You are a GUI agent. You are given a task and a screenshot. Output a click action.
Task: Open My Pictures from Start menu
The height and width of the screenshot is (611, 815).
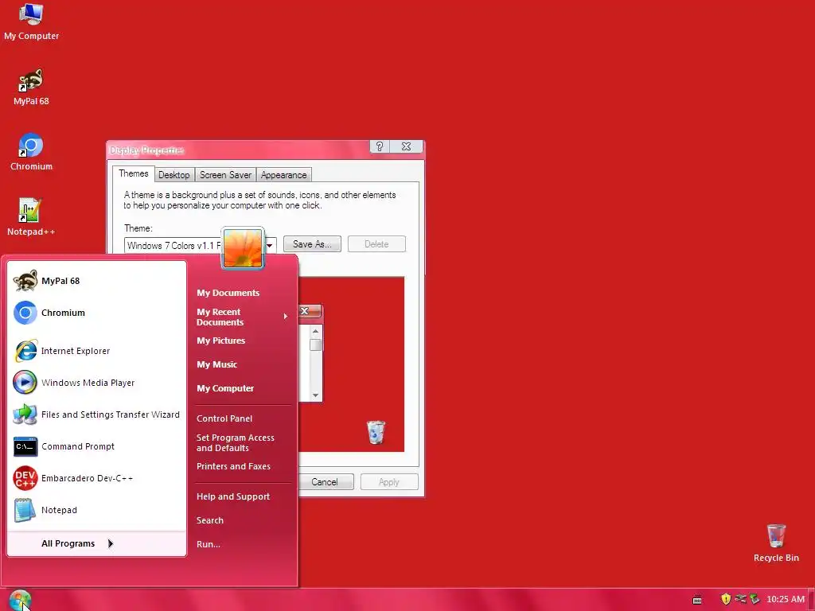pyautogui.click(x=221, y=341)
